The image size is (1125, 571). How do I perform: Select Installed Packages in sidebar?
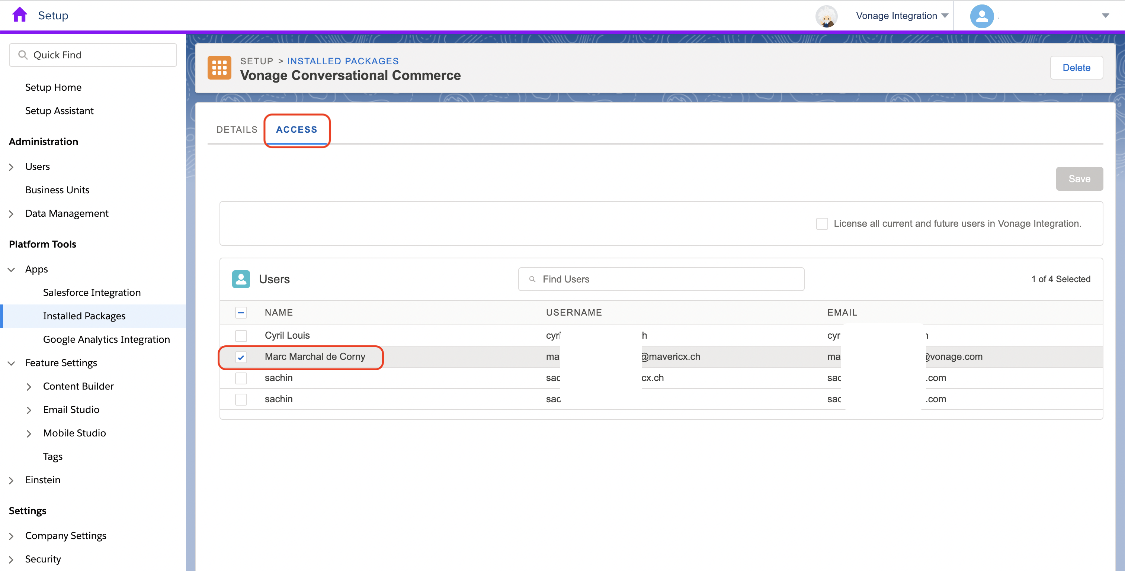tap(84, 316)
